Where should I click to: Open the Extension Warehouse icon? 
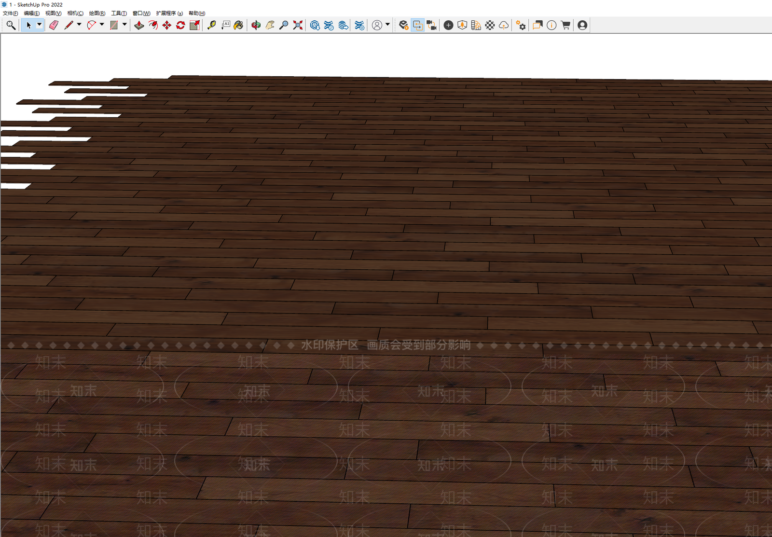click(x=329, y=25)
